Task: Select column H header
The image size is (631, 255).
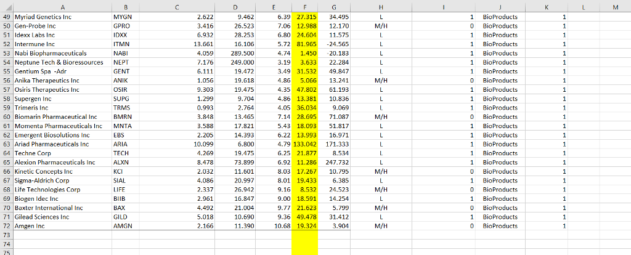Action: point(381,6)
